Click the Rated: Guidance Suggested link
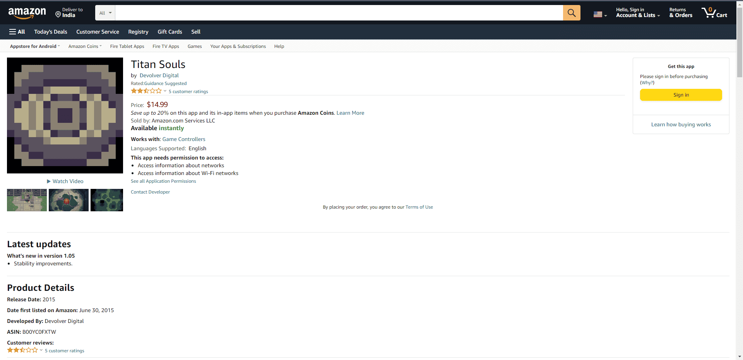743x360 pixels. (x=159, y=83)
